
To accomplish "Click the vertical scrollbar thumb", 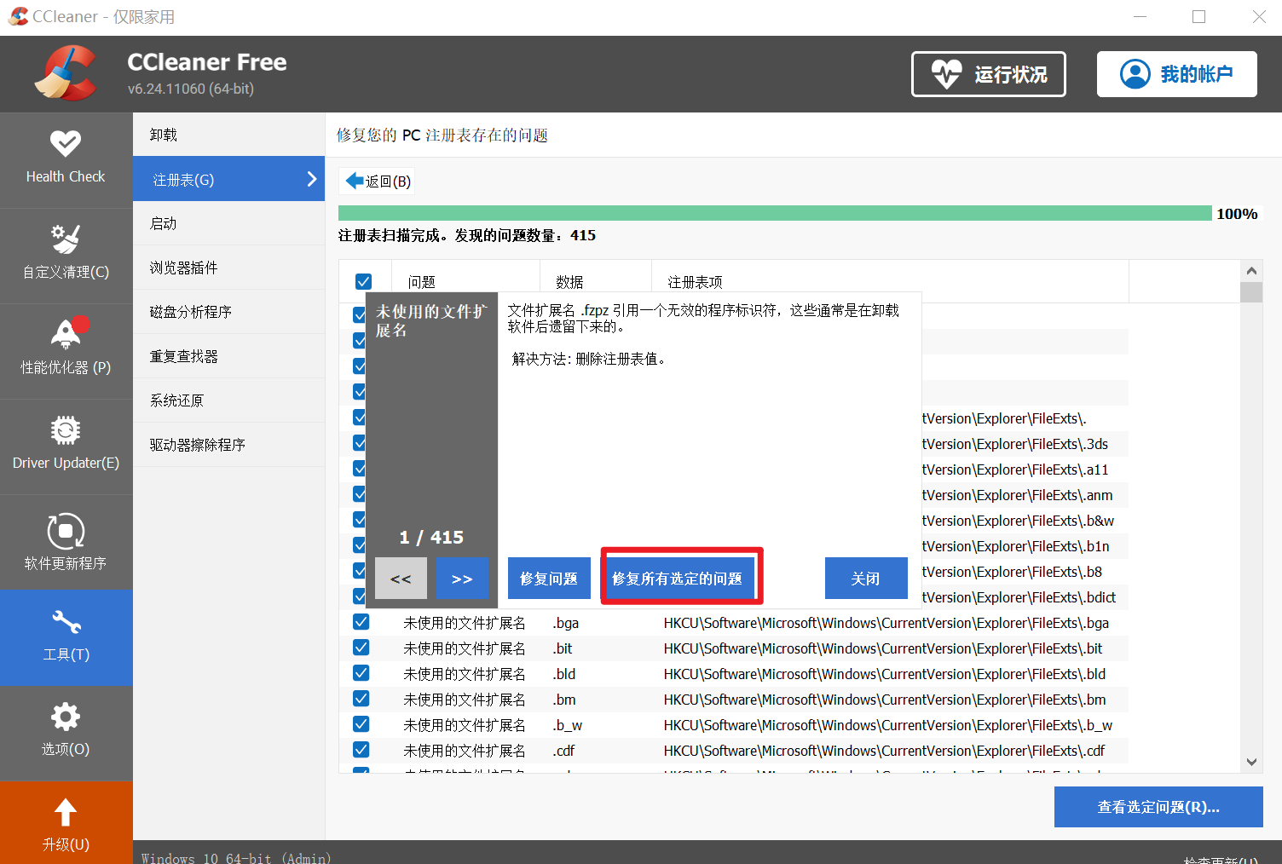I will 1251,292.
